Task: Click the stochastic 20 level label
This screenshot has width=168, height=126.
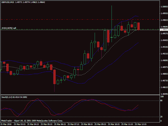Action: 161,117
